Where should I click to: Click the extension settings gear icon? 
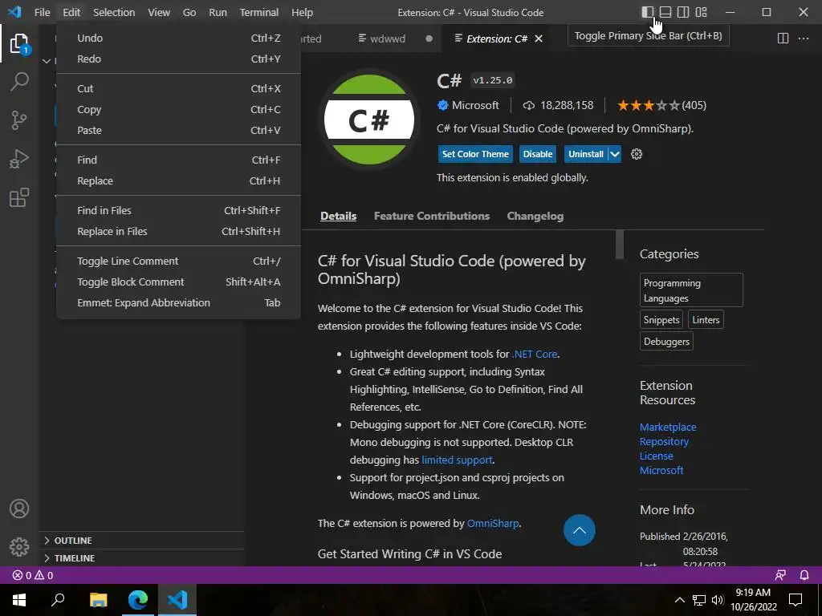click(637, 154)
